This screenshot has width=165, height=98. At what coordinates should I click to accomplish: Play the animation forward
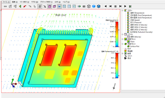pyautogui.click(x=125, y=6)
